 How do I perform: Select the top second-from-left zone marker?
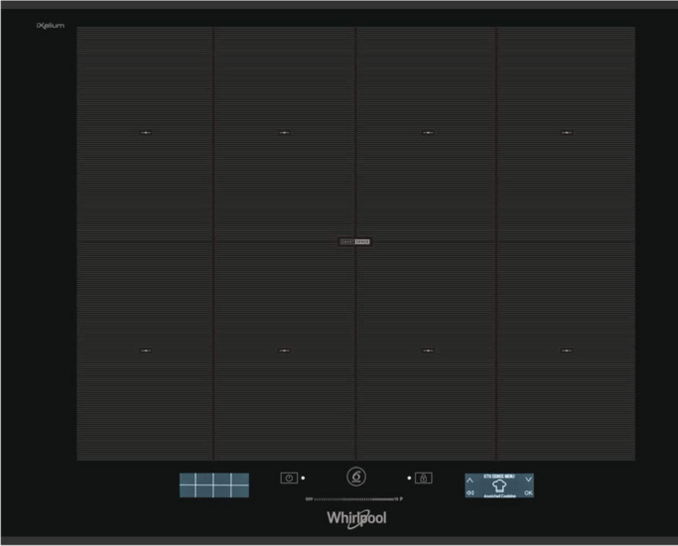tap(284, 132)
